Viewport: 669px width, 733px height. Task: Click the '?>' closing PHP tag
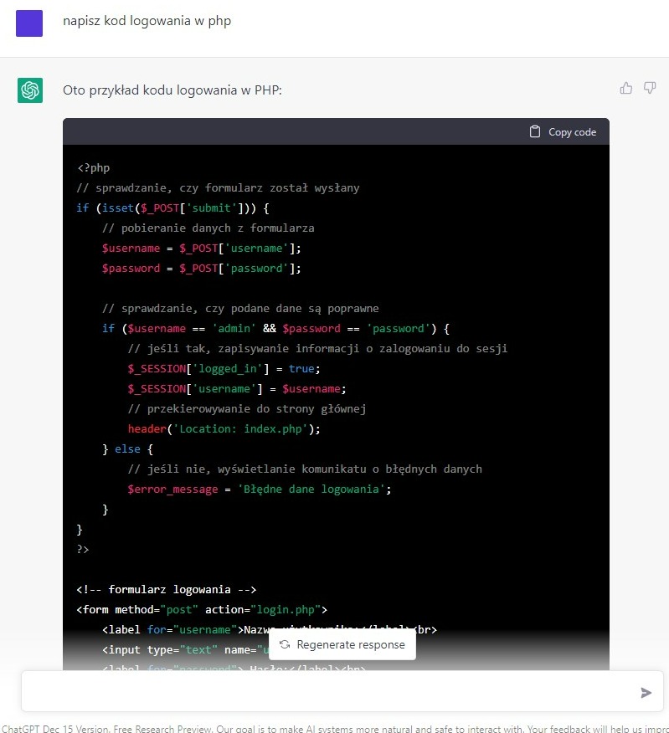click(x=83, y=549)
